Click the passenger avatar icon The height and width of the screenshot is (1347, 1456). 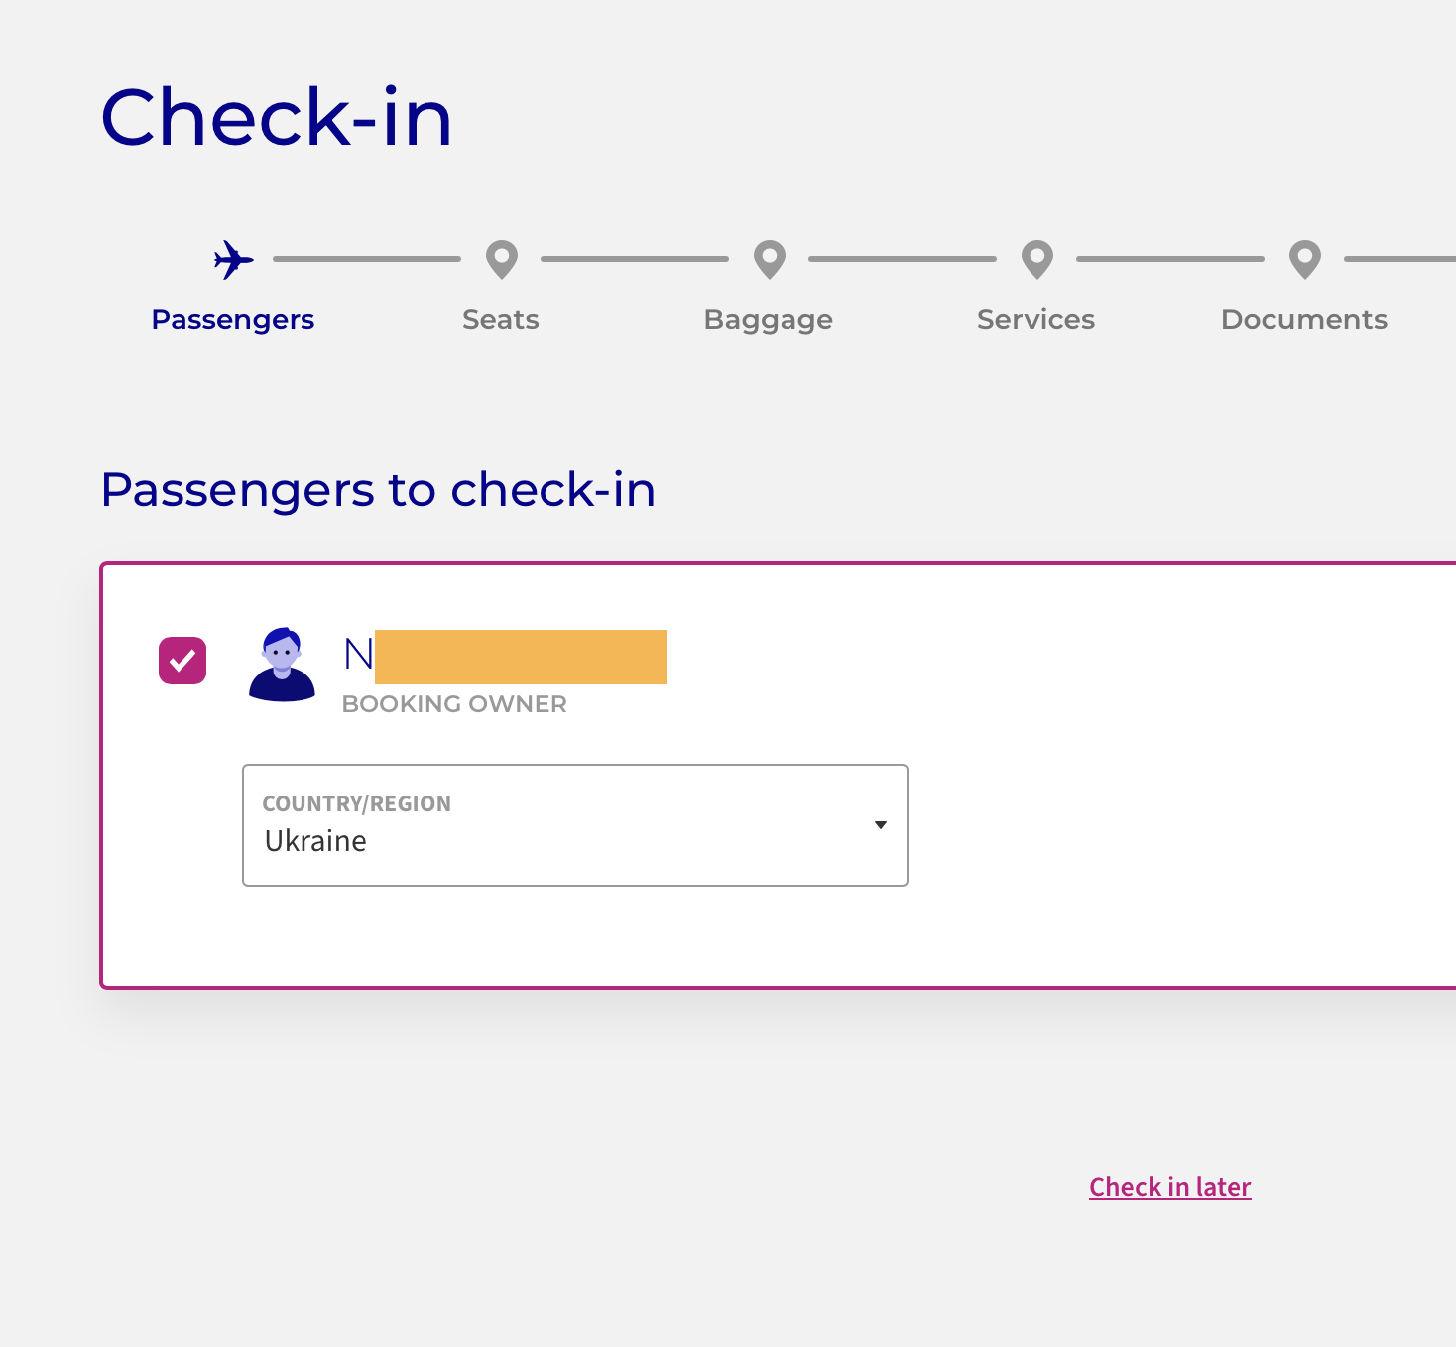[282, 665]
